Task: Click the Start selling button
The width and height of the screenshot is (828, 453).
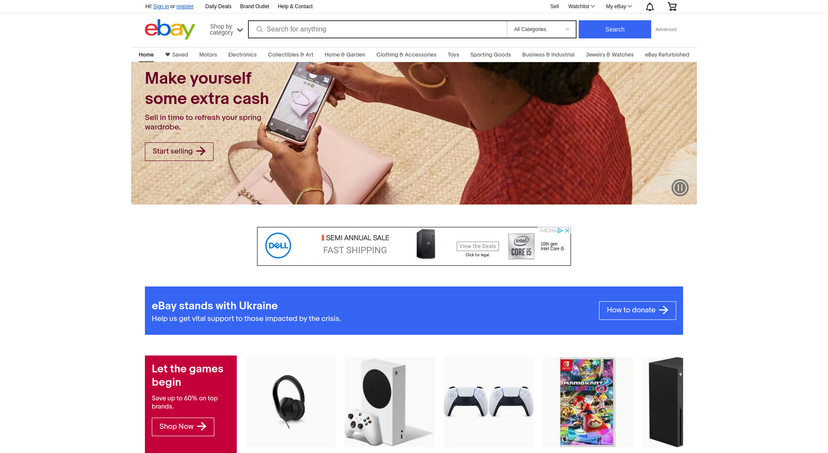Action: 179,151
